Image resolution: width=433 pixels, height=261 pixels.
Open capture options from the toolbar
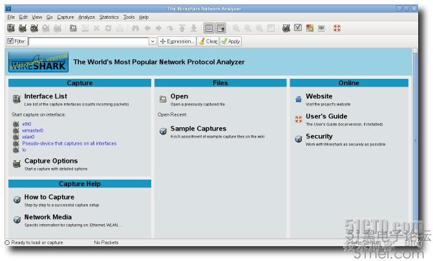(x=23, y=28)
